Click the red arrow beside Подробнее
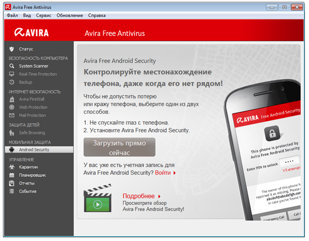This screenshot has width=309, height=241. pyautogui.click(x=160, y=196)
